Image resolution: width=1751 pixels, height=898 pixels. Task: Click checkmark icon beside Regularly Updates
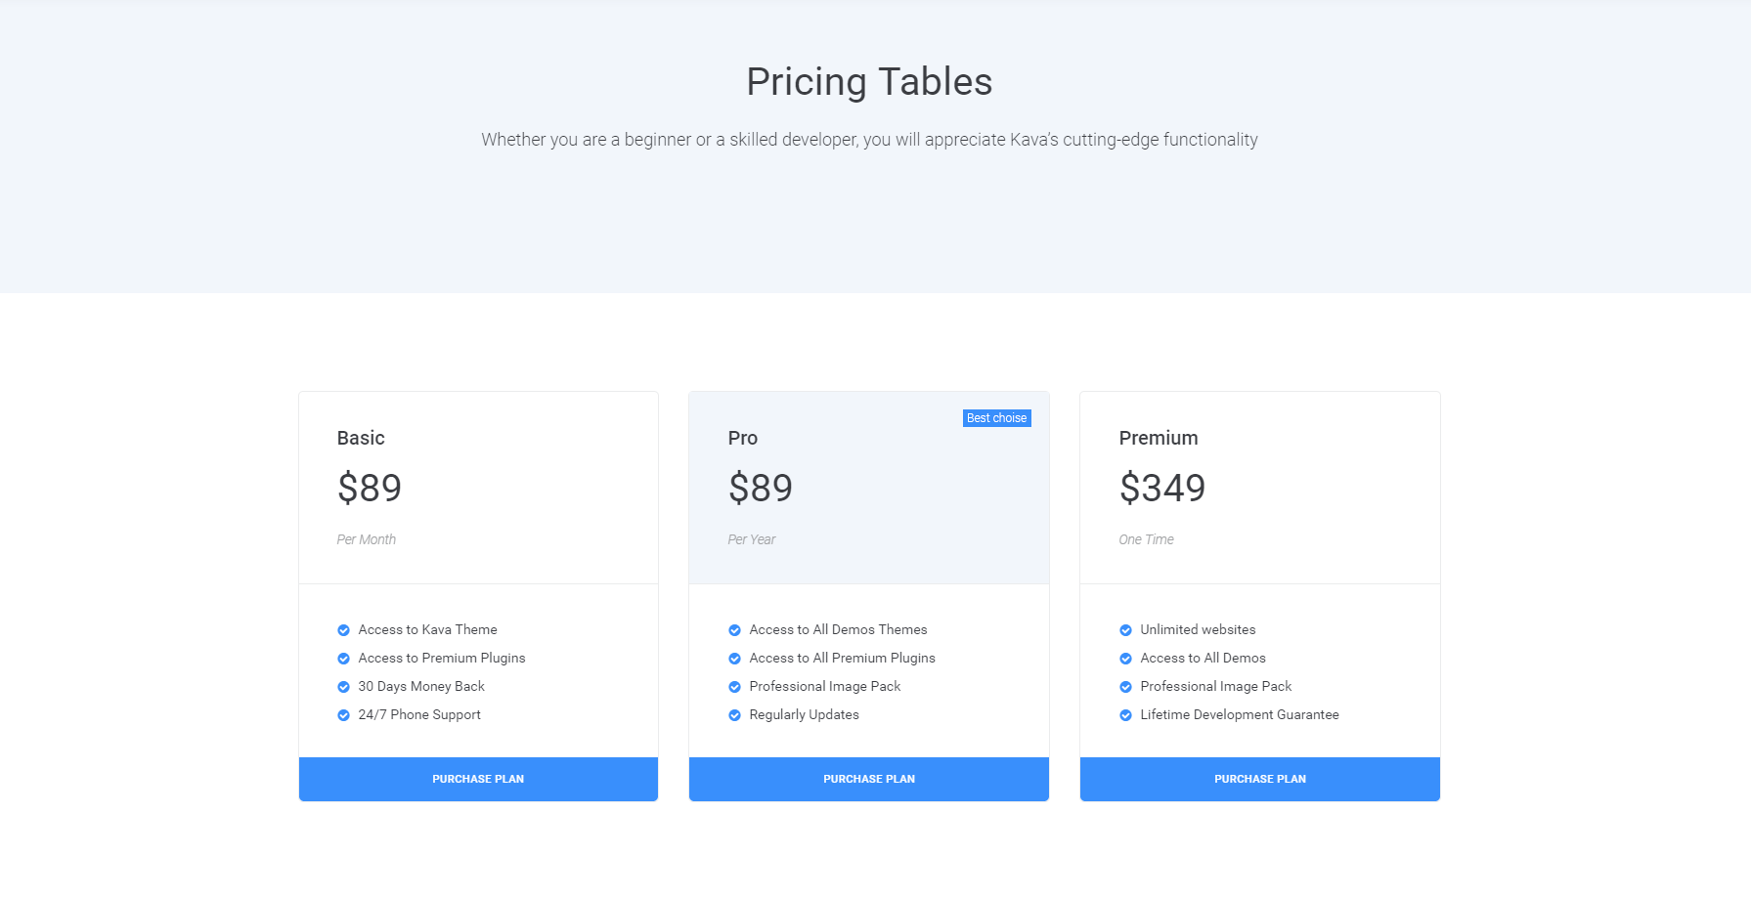tap(734, 715)
